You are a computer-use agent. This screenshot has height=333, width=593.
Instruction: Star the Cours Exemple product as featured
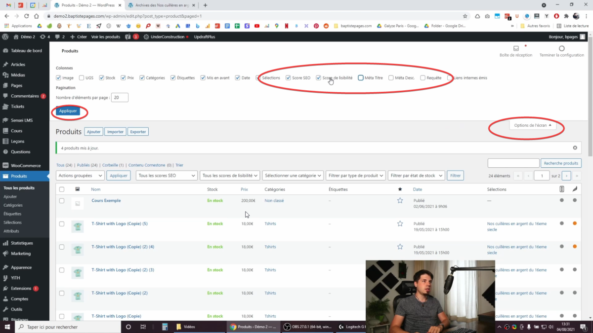click(400, 201)
